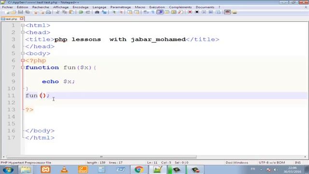Screen dimensions: 309x174
Task: Open User Defined Language dialog icon
Action: pos(167,12)
